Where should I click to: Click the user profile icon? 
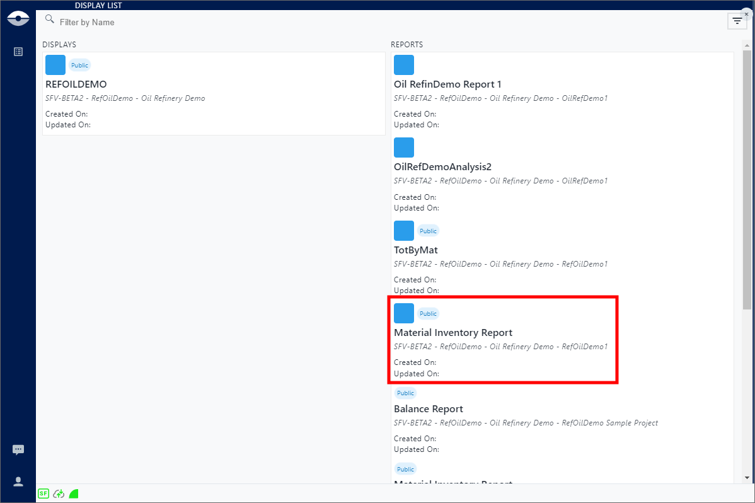18,482
